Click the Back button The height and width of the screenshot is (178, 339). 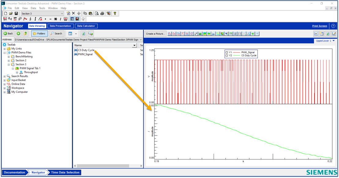(x=8, y=34)
